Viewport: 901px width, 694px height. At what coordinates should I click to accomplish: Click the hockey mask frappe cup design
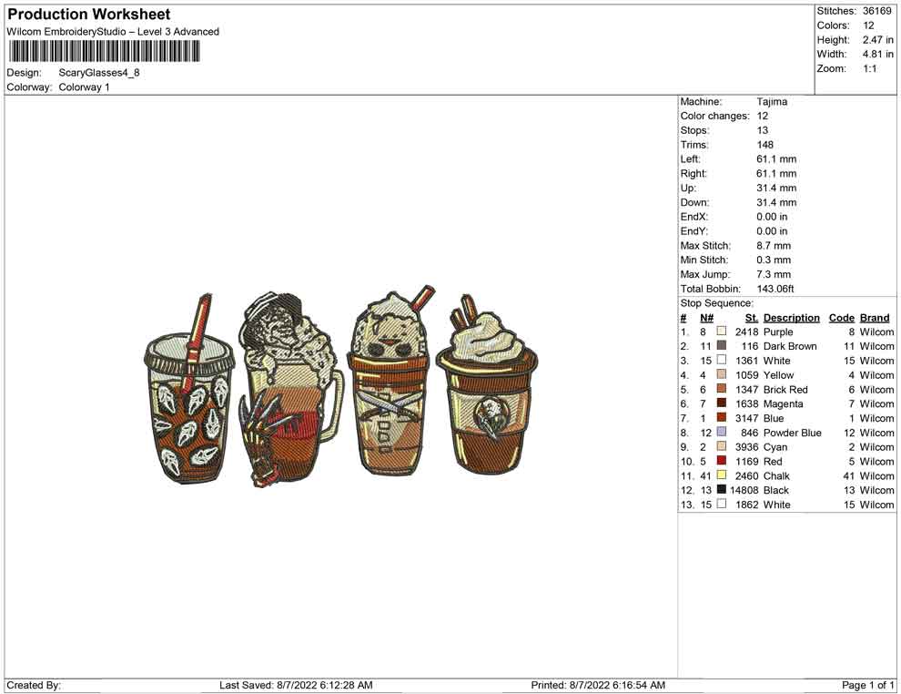pyautogui.click(x=390, y=383)
